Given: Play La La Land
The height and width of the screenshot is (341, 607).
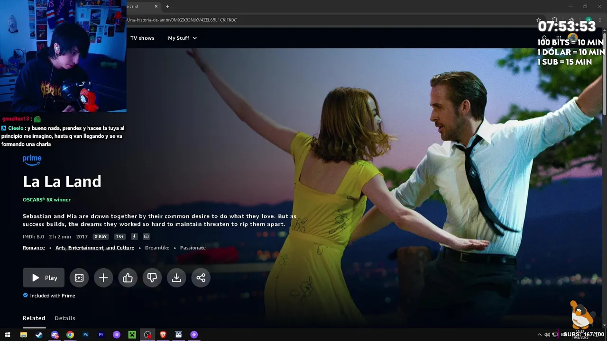Looking at the screenshot, I should (44, 278).
